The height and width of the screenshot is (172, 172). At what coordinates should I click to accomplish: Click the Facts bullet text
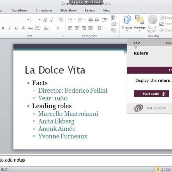point(40,83)
